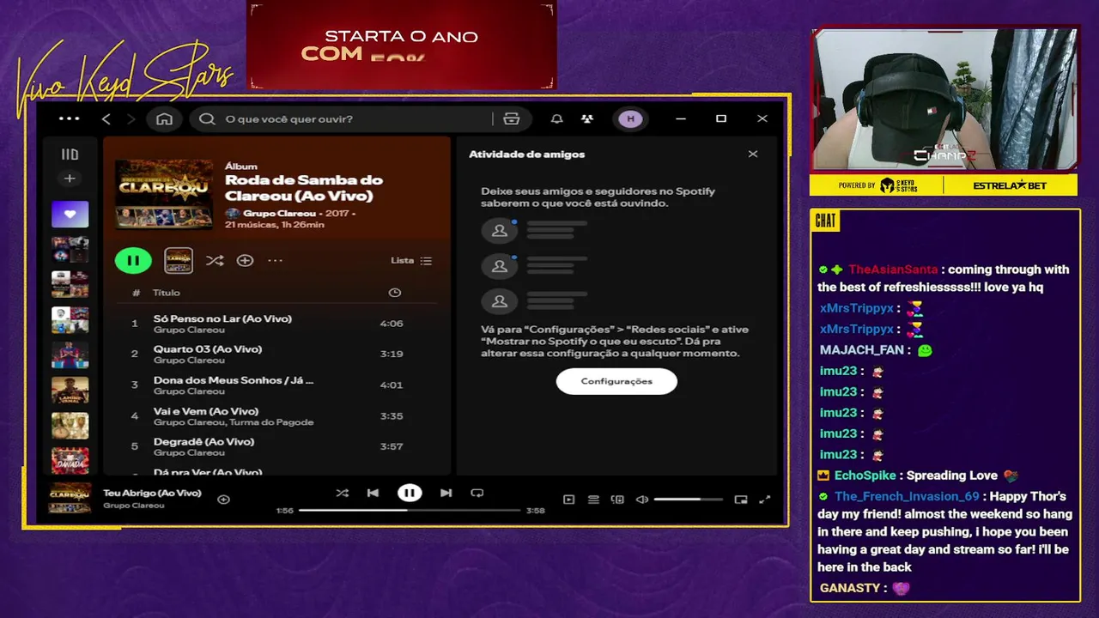The width and height of the screenshot is (1099, 618).
Task: Save the album to Your Library
Action: pos(245,260)
